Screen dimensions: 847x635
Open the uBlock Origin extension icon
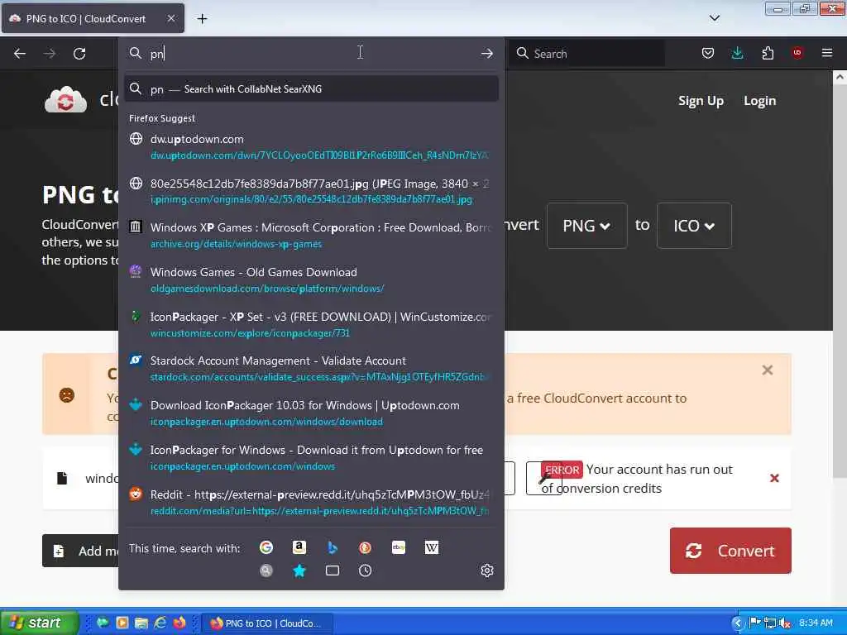[797, 53]
